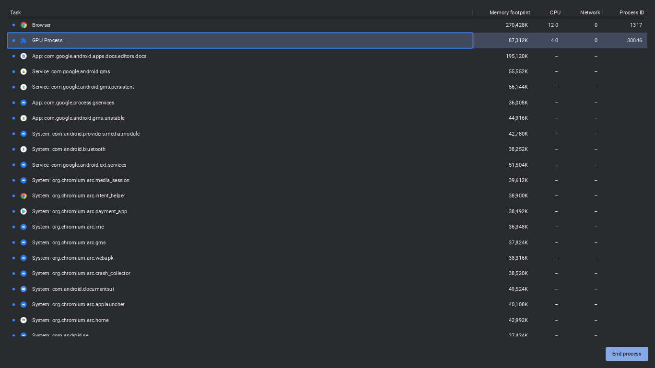Click the 270,428K memory value
Viewport: 655px width, 368px height.
(x=517, y=25)
